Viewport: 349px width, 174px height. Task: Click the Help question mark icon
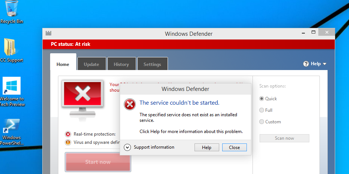tap(306, 64)
